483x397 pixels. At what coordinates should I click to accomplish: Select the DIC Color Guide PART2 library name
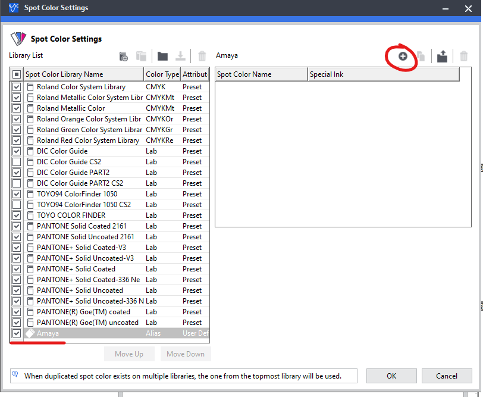coord(73,173)
